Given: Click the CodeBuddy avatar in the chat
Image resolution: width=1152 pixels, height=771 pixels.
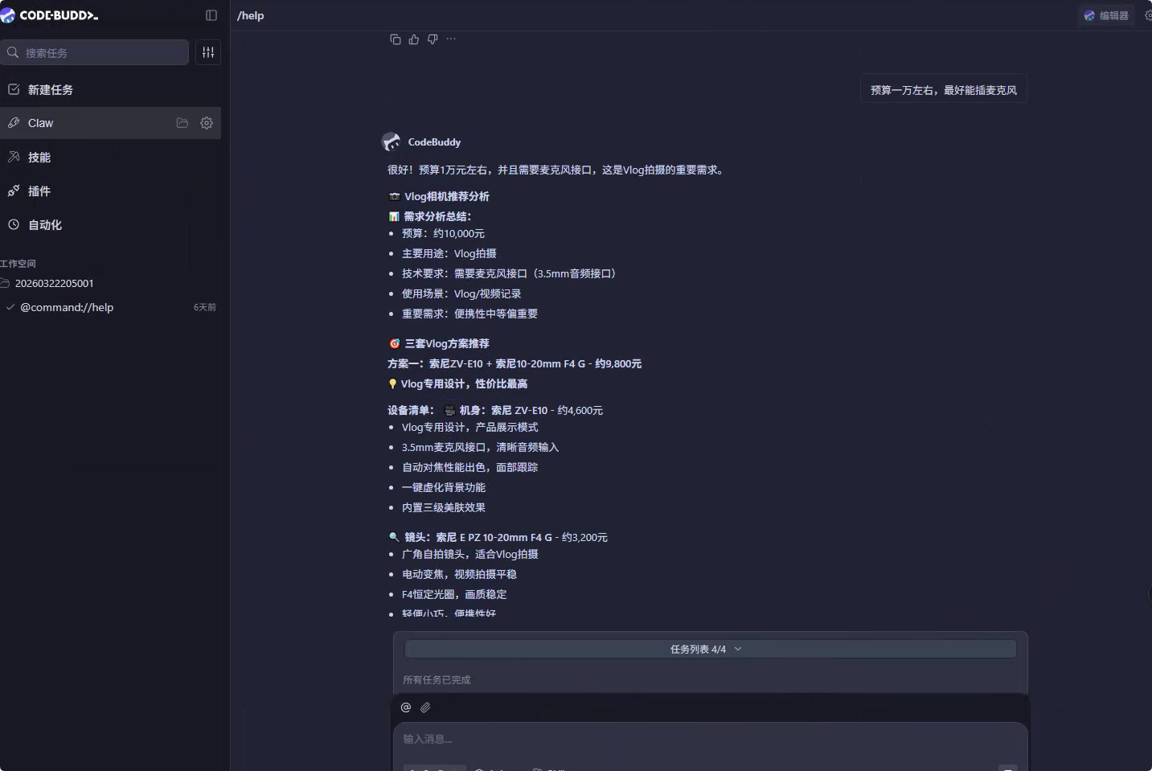Looking at the screenshot, I should 391,142.
